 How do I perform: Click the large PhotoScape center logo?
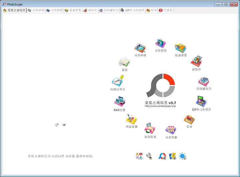pos(161,85)
